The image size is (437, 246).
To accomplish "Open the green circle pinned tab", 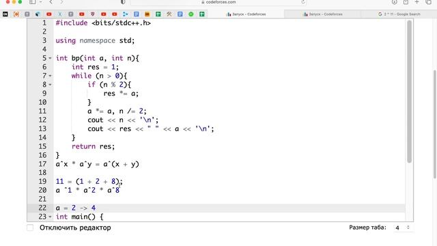I will 191,14.
